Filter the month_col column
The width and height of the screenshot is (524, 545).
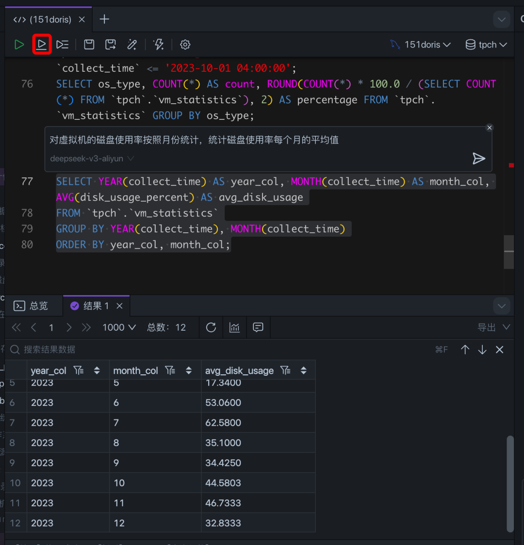(170, 370)
